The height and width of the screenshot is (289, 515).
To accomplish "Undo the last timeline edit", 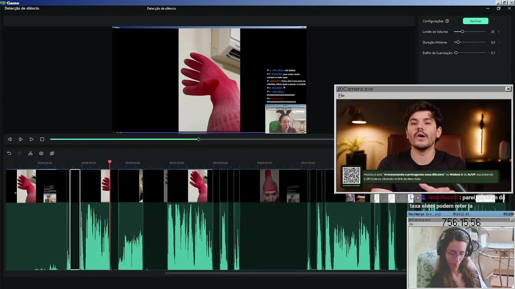I will tap(9, 153).
